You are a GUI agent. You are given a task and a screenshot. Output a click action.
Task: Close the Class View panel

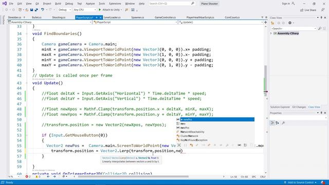point(325,18)
